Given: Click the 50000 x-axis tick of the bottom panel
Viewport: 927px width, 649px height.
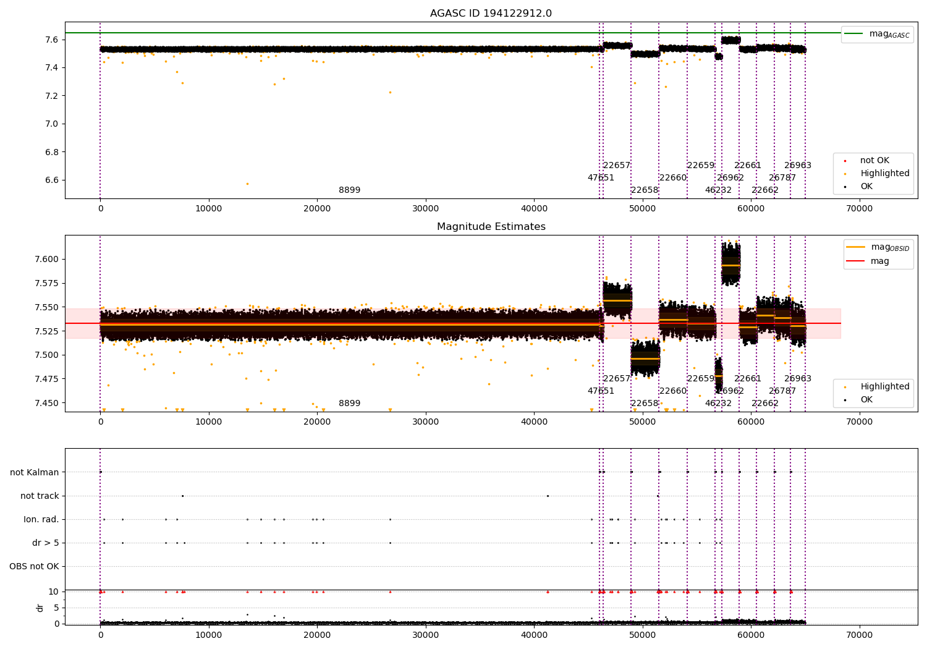Looking at the screenshot, I should coord(642,635).
